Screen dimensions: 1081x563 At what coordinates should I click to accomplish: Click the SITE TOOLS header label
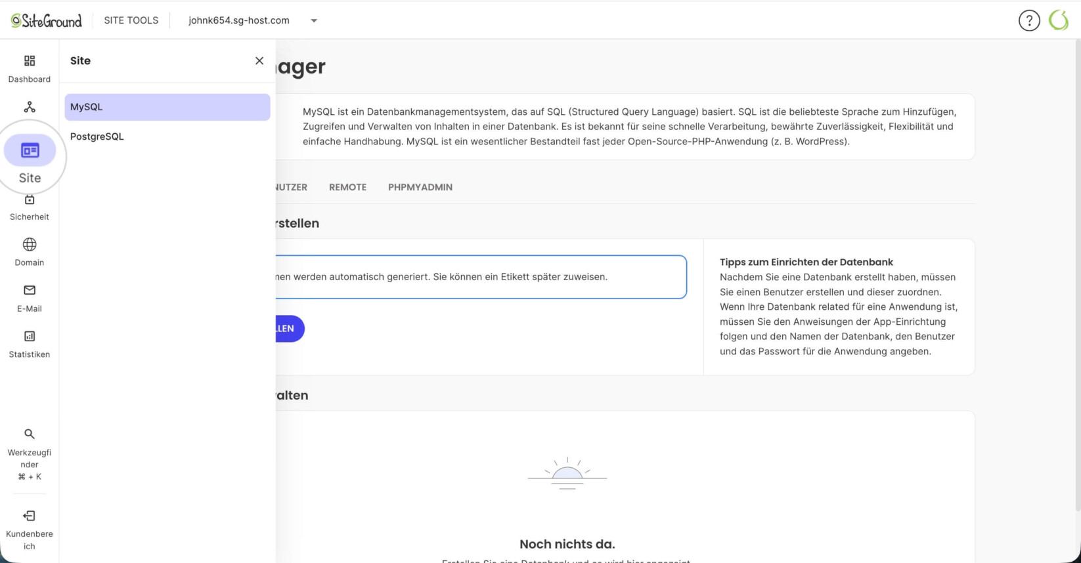pyautogui.click(x=131, y=20)
